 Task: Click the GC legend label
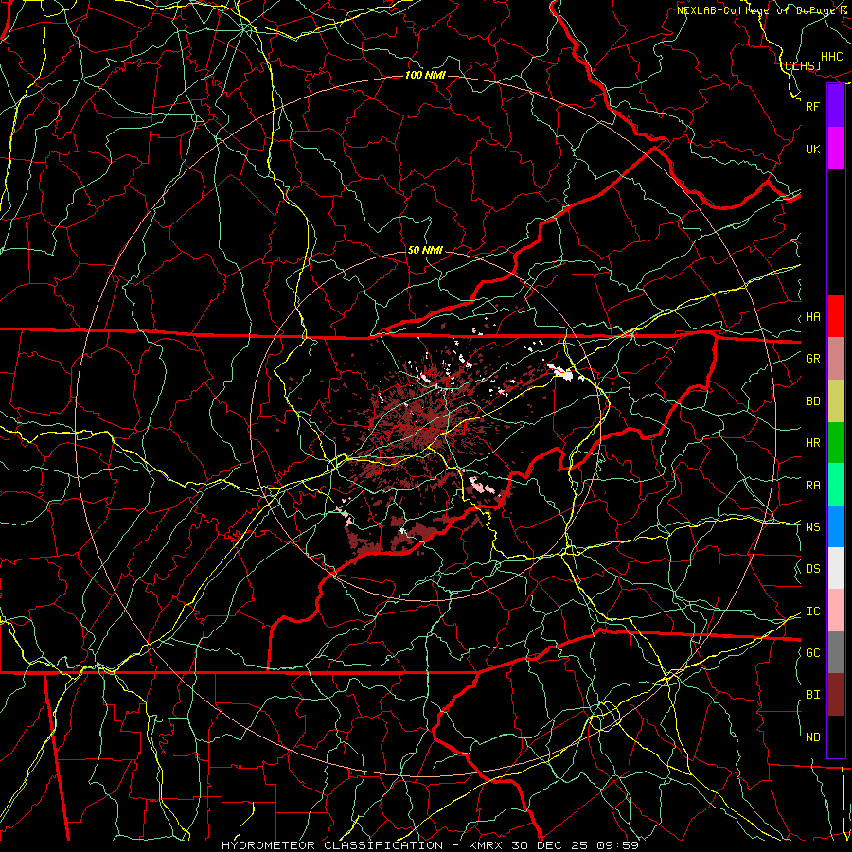tap(812, 653)
